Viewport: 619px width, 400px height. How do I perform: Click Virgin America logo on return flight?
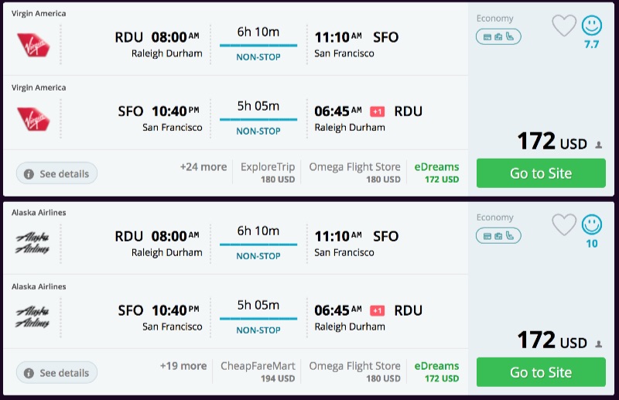click(x=33, y=118)
